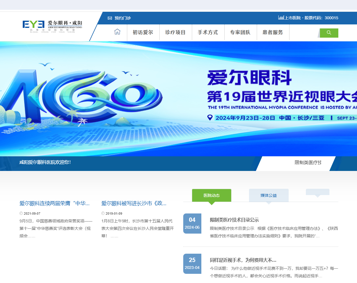Select the unlabeled tab right of 媒体公益
Image resolution: width=357 pixels, height=283 pixels.
point(317,192)
